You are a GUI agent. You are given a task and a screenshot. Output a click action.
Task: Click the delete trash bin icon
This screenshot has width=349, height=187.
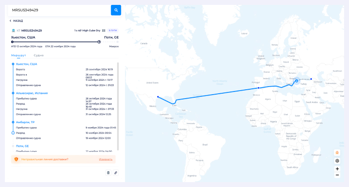click(108, 173)
